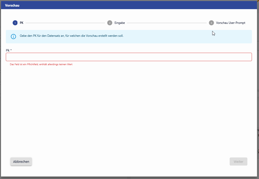Click the dimmed background right of the dialog

[258, 101]
